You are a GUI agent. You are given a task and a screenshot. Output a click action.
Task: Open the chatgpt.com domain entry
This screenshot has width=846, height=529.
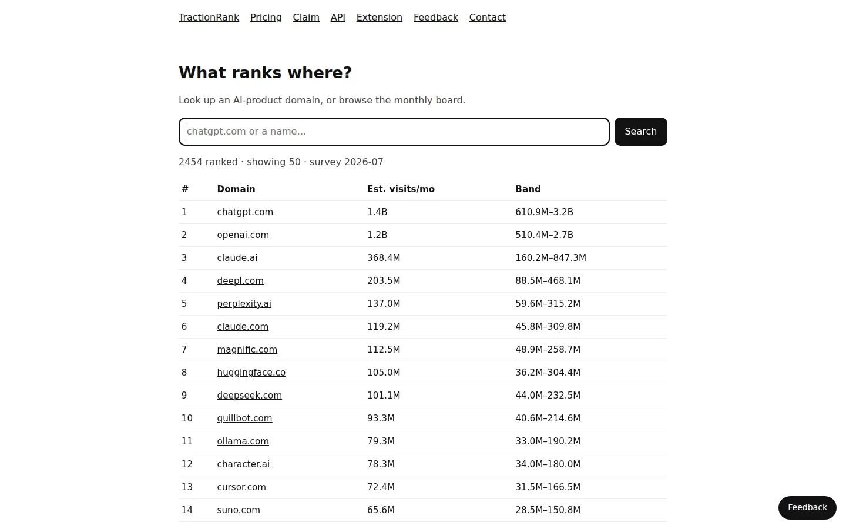coord(245,212)
